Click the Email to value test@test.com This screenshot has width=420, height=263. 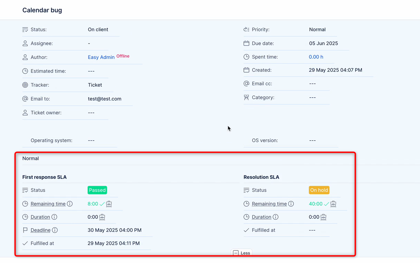pyautogui.click(x=104, y=99)
